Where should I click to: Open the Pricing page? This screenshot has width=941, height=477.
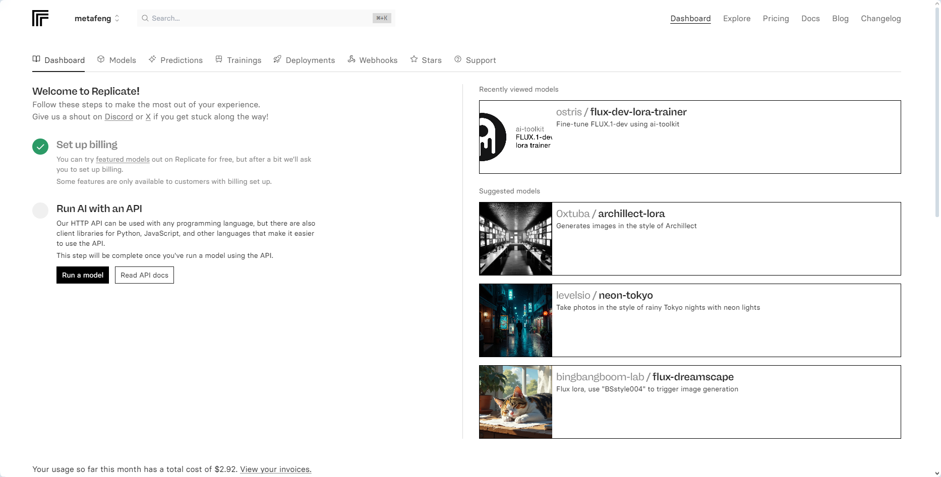(x=776, y=19)
